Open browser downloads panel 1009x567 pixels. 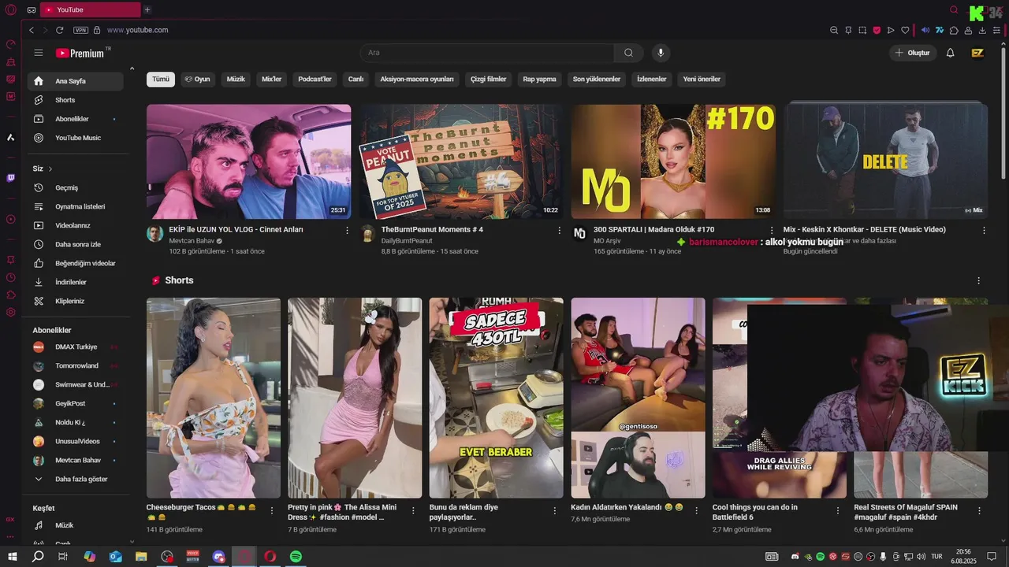[x=982, y=30]
